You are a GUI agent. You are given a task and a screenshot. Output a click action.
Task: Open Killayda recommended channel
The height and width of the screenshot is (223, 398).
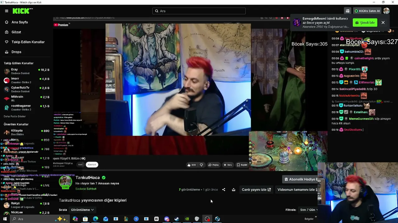(26, 132)
